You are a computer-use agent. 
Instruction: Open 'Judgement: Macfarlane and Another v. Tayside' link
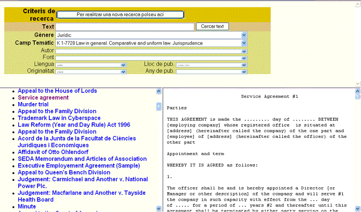[82, 196]
